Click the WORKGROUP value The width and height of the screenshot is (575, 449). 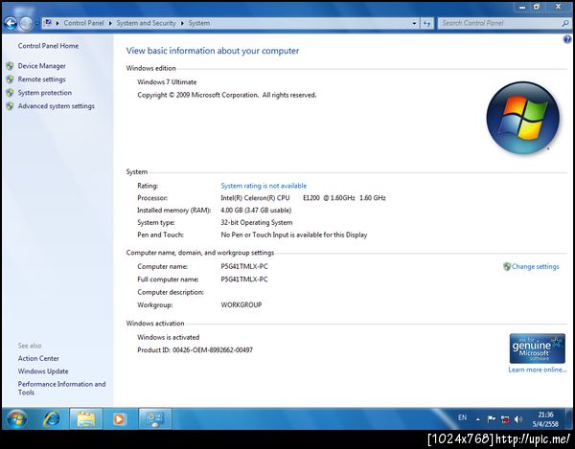tap(241, 304)
